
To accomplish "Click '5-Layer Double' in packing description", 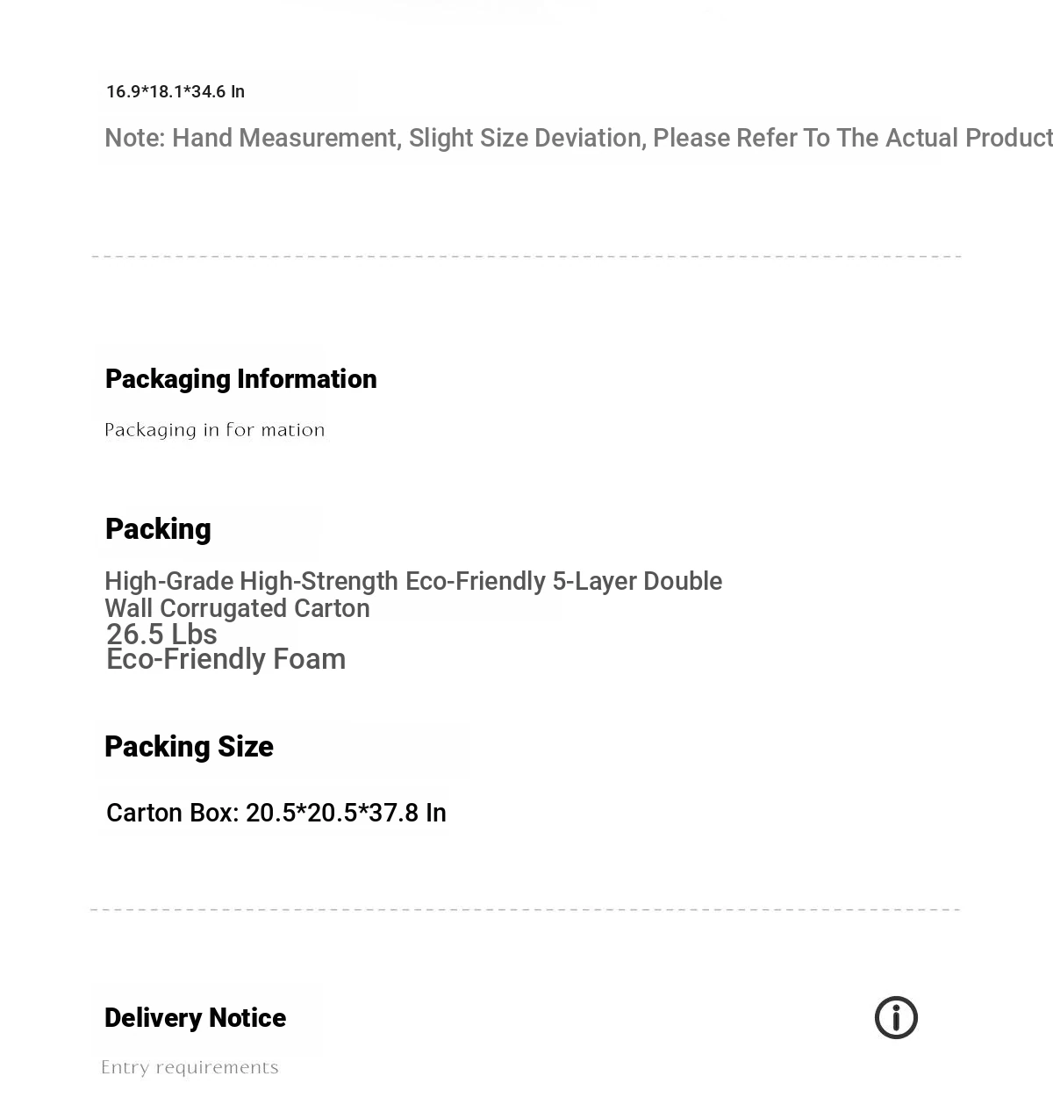I will coord(637,582).
